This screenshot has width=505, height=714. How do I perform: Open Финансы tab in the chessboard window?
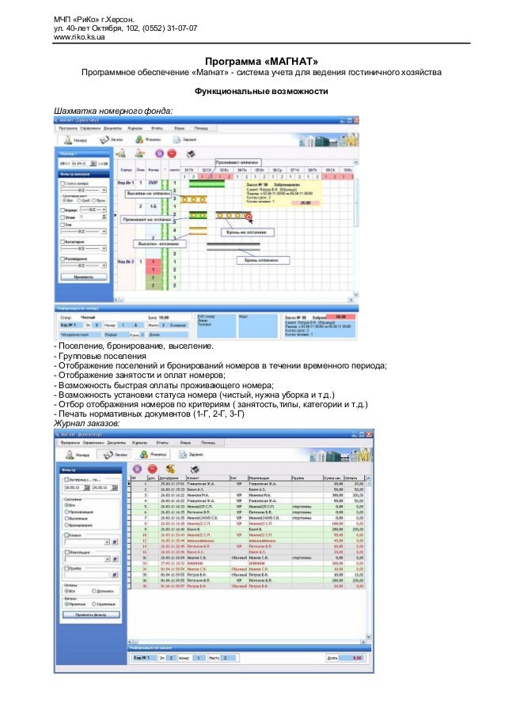(148, 140)
